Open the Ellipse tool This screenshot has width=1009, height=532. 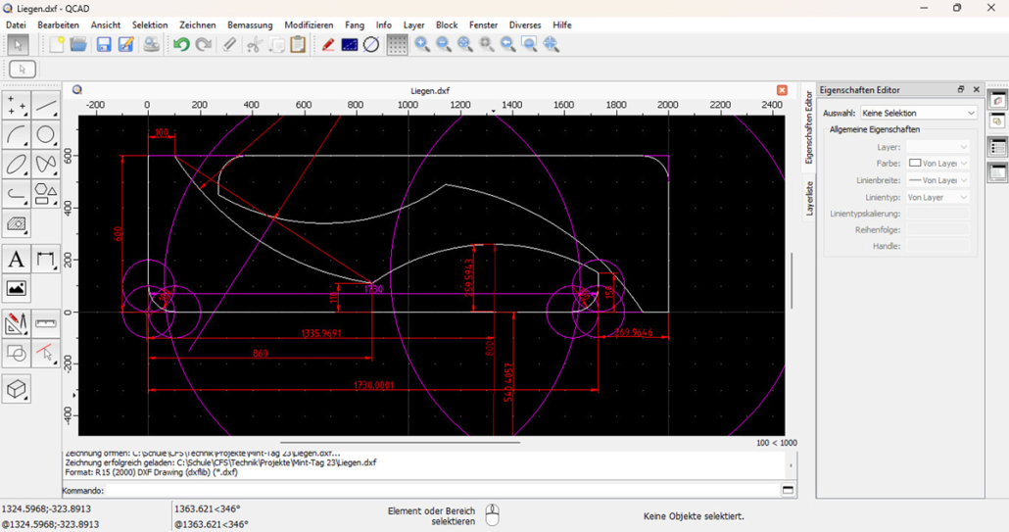tap(17, 164)
